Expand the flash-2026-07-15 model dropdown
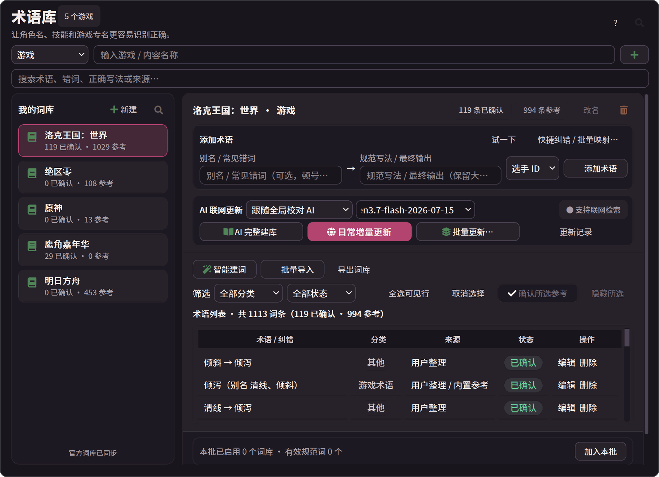The height and width of the screenshot is (477, 659). pyautogui.click(x=415, y=210)
